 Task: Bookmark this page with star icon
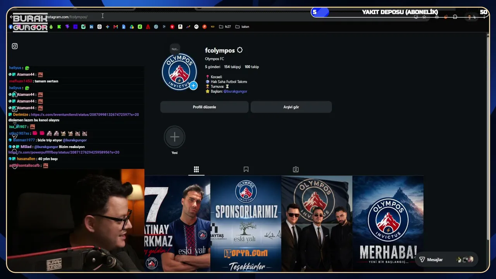click(424, 17)
